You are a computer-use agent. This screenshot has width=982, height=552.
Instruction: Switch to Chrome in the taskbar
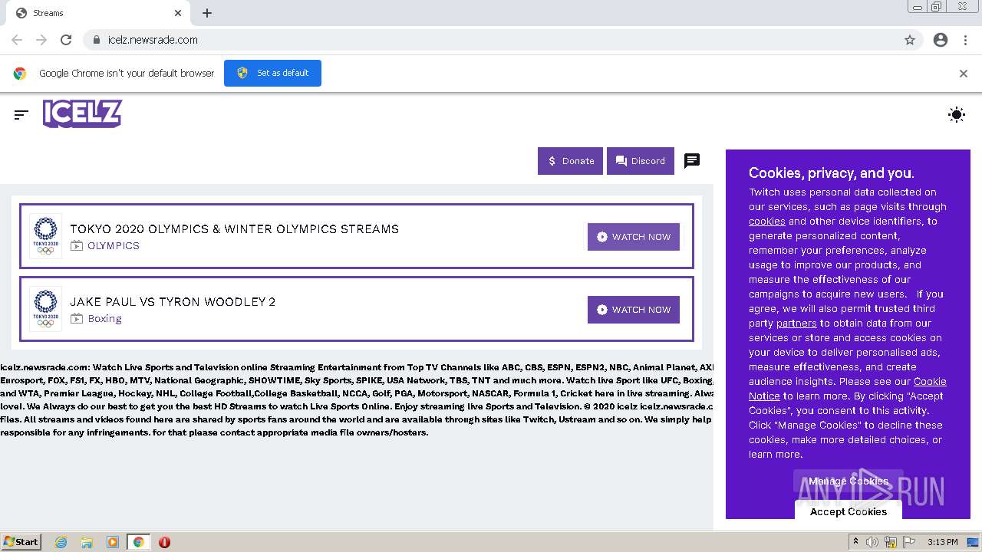pyautogui.click(x=138, y=542)
